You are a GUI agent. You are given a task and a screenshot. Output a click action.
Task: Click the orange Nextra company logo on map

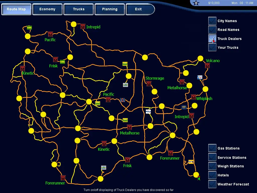pyautogui.click(x=191, y=162)
